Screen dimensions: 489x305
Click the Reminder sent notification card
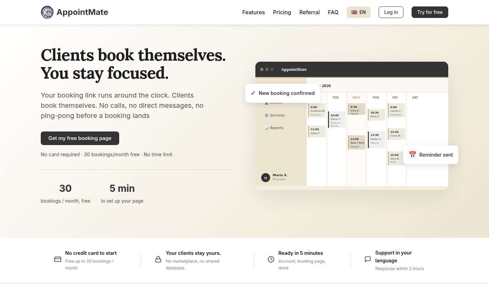431,155
